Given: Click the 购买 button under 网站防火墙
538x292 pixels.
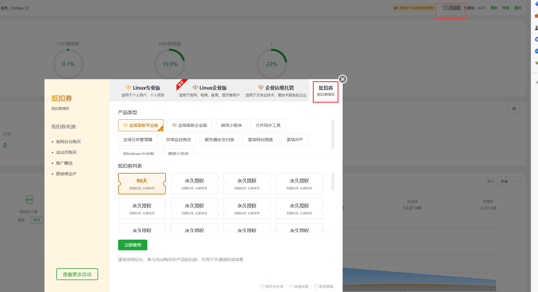Looking at the screenshot, I should (37, 220).
